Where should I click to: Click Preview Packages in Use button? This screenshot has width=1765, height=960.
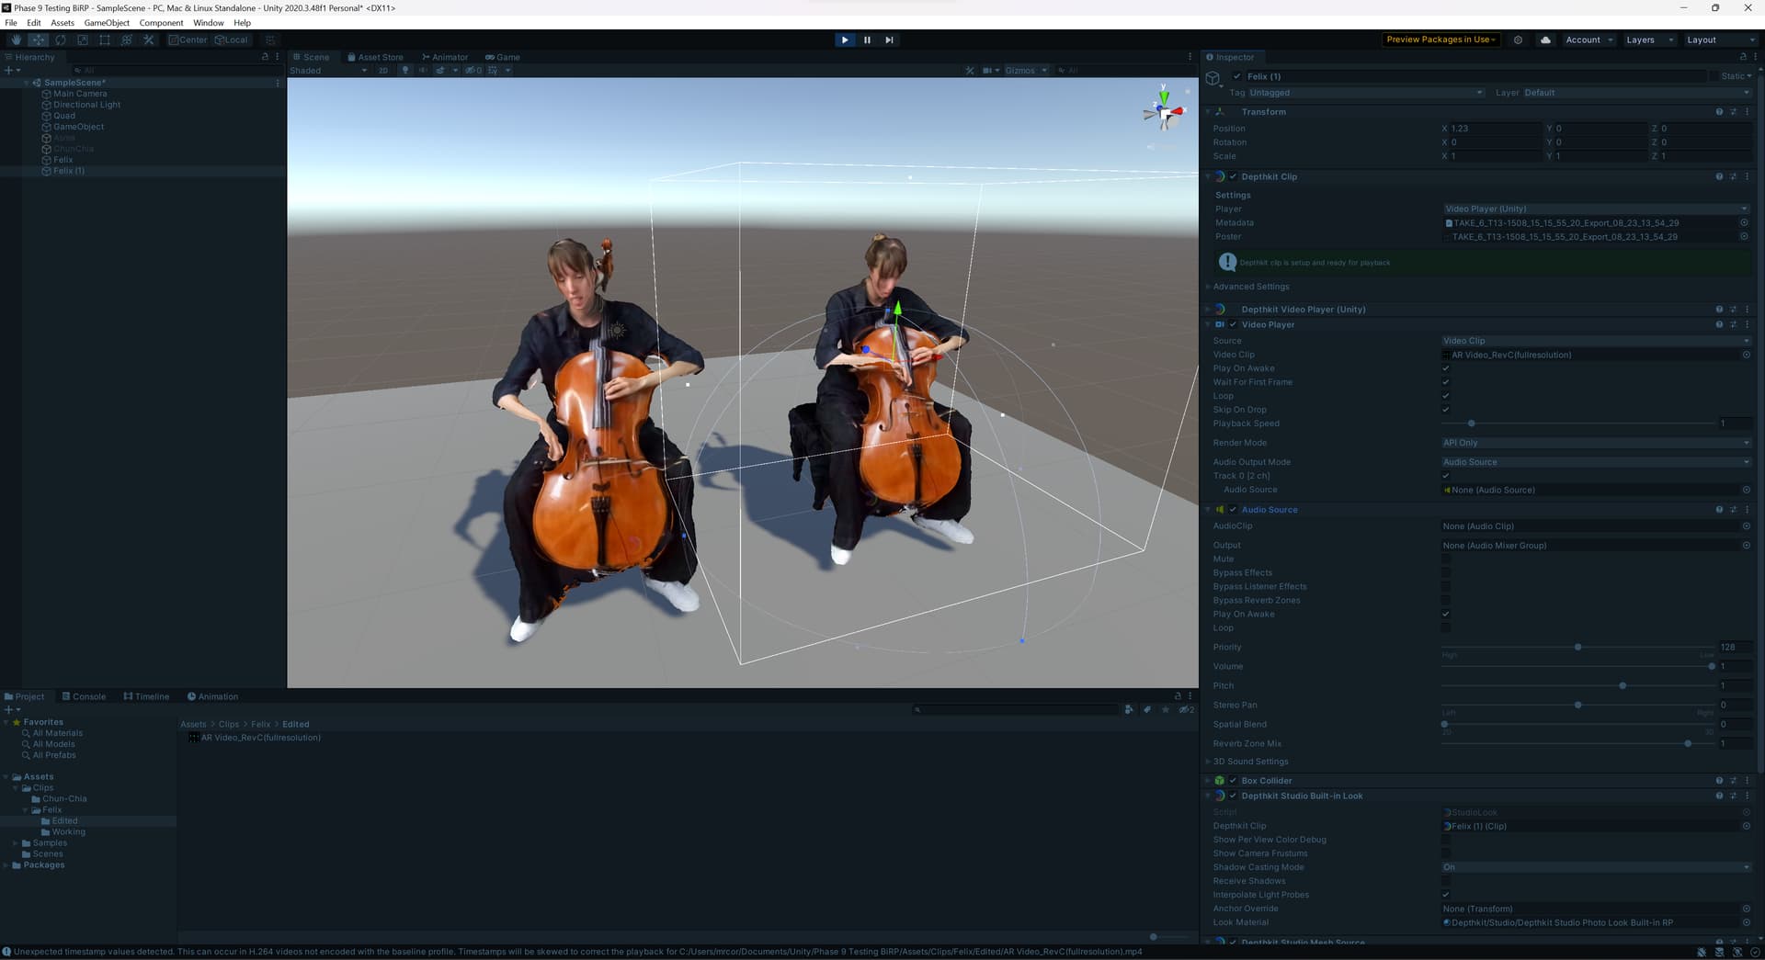pyautogui.click(x=1440, y=40)
